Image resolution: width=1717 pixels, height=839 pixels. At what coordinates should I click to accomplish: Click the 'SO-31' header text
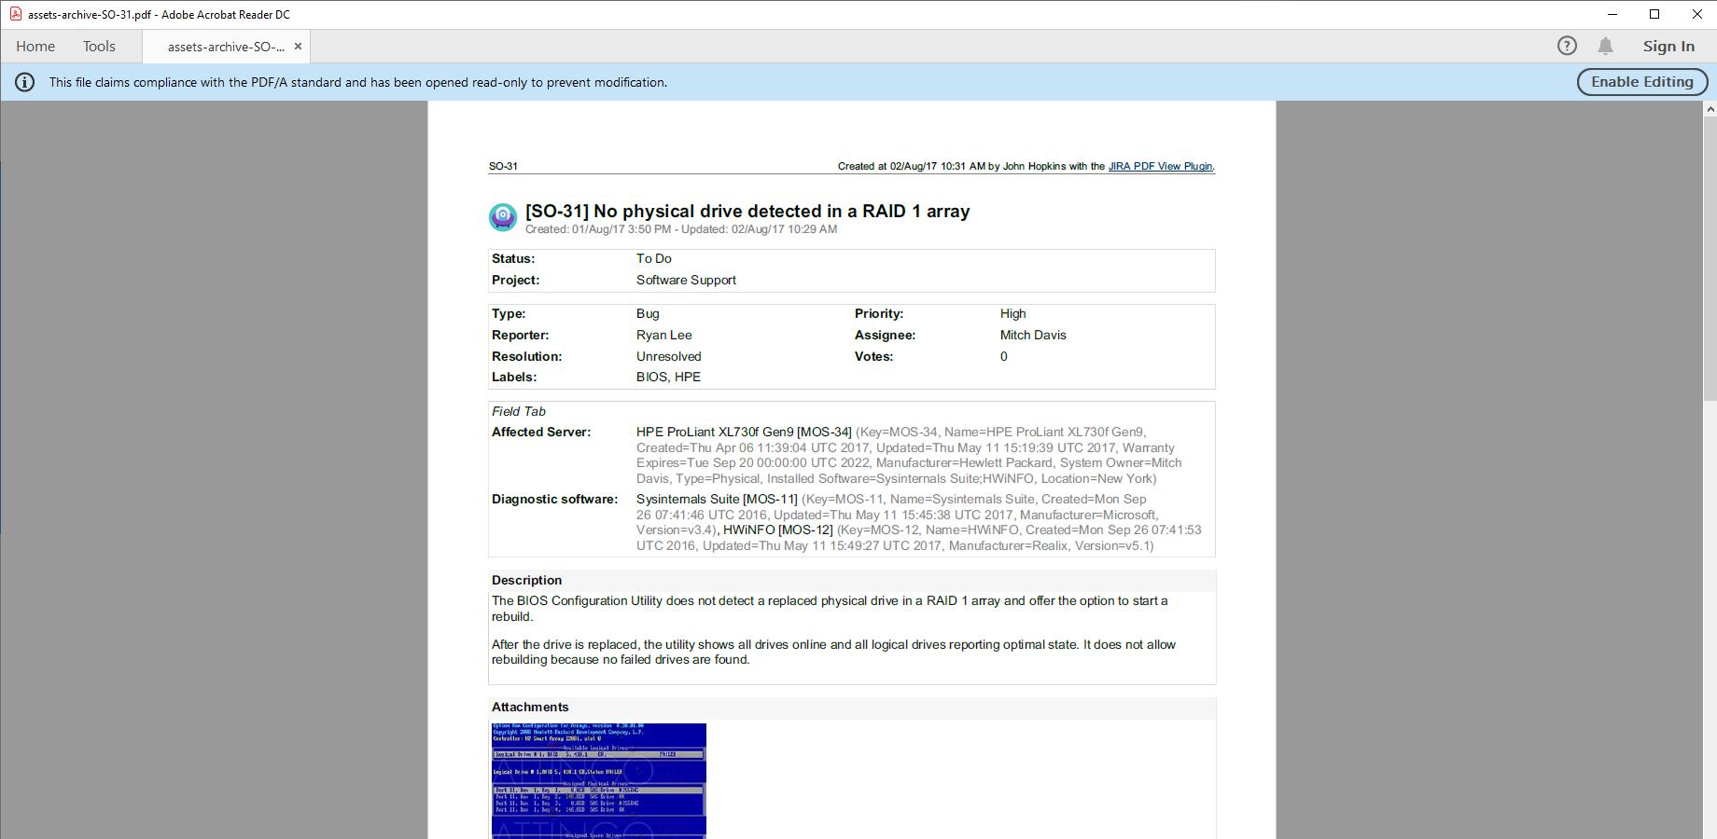coord(503,166)
